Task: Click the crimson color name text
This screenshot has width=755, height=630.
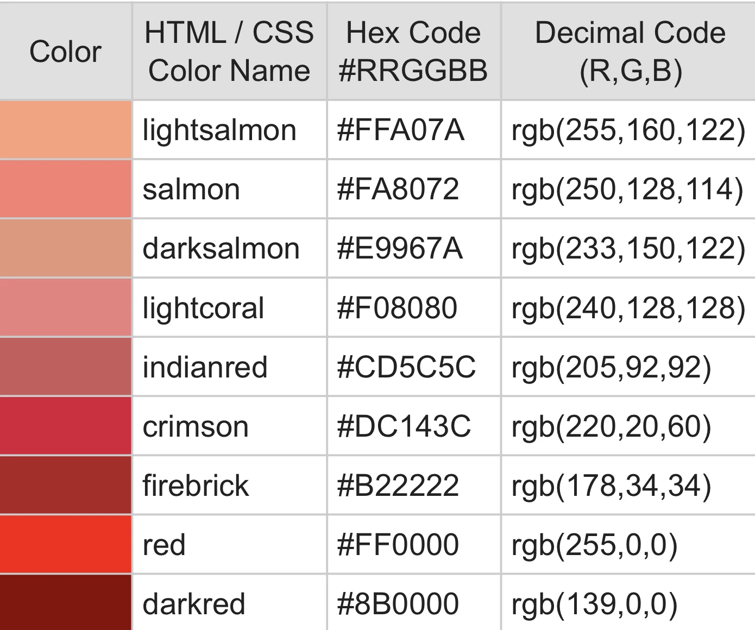Action: pyautogui.click(x=196, y=426)
